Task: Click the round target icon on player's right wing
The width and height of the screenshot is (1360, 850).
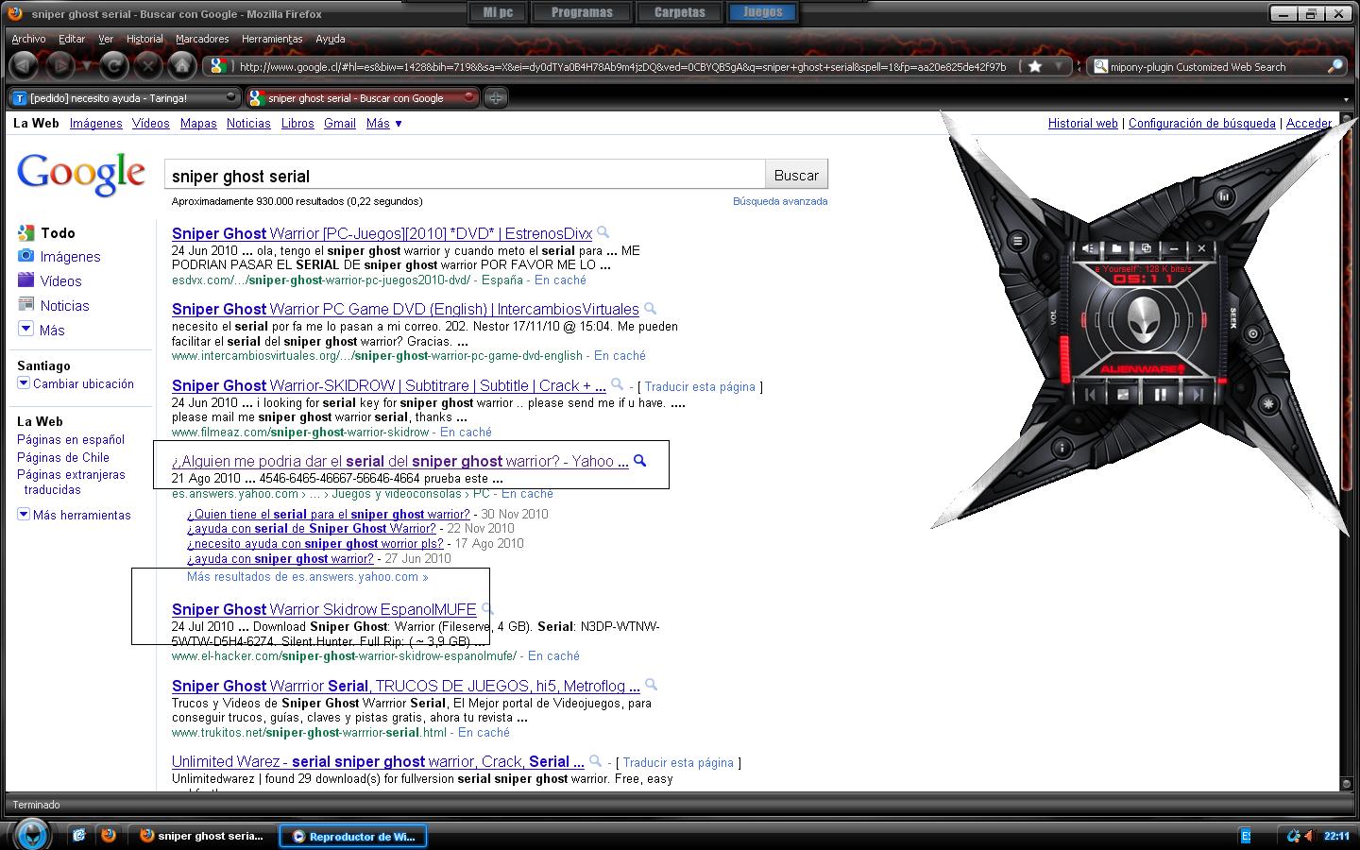Action: [x=1253, y=334]
